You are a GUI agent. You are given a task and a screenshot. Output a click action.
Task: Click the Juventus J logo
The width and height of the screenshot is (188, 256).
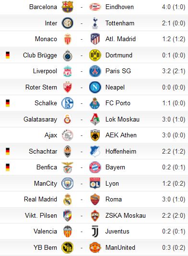click(95, 231)
